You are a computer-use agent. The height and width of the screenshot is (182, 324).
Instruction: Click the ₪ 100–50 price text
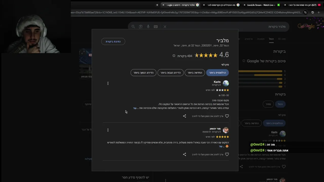pos(224,95)
